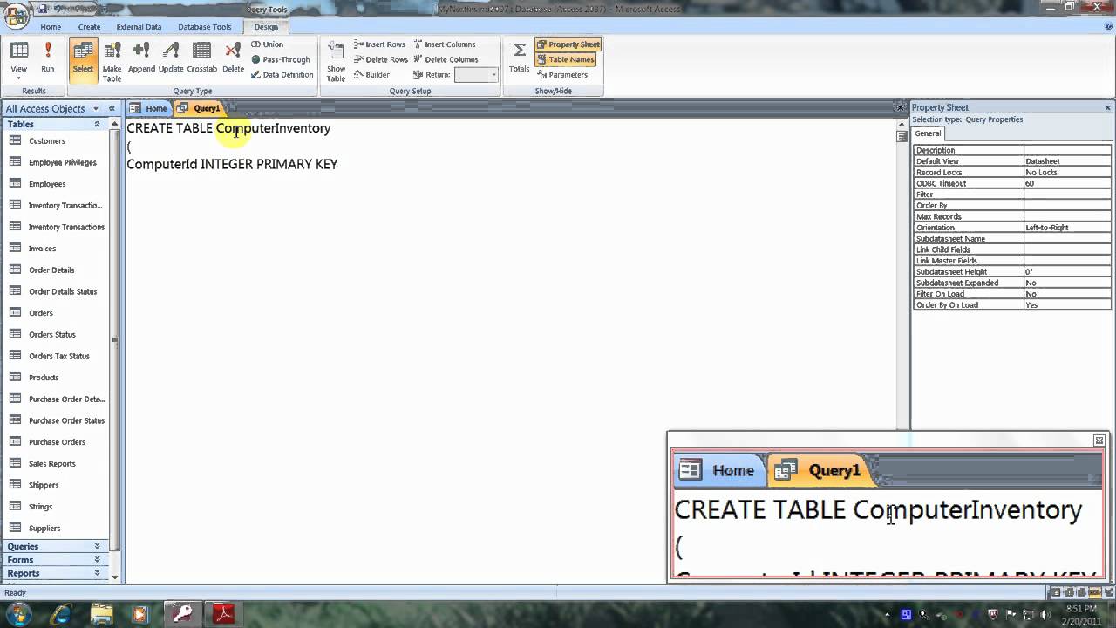
Task: Open the Parameters dialog
Action: pos(562,75)
